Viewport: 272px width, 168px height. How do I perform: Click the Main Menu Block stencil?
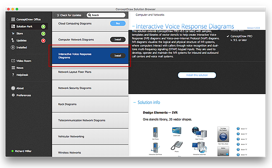click(x=223, y=134)
